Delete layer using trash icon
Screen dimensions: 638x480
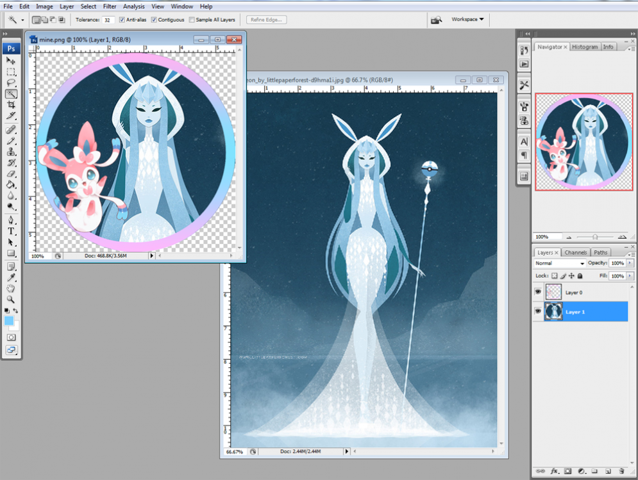coord(621,471)
